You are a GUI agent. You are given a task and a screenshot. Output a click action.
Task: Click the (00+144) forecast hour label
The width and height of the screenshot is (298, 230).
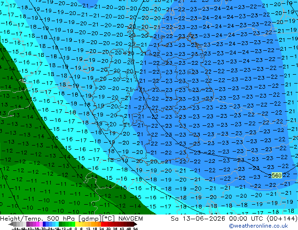pos(282,219)
